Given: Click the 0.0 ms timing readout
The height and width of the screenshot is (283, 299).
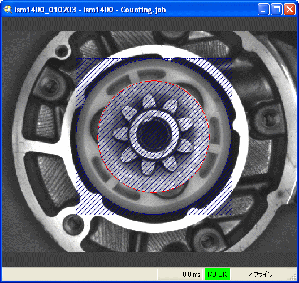Looking at the screenshot, I should (192, 275).
